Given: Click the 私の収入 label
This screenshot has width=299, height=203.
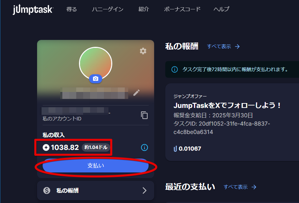Looking at the screenshot, I should [54, 135].
